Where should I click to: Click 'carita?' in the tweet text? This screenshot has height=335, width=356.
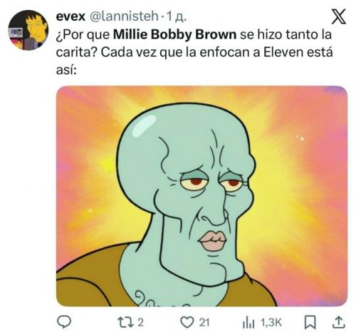click(x=76, y=53)
